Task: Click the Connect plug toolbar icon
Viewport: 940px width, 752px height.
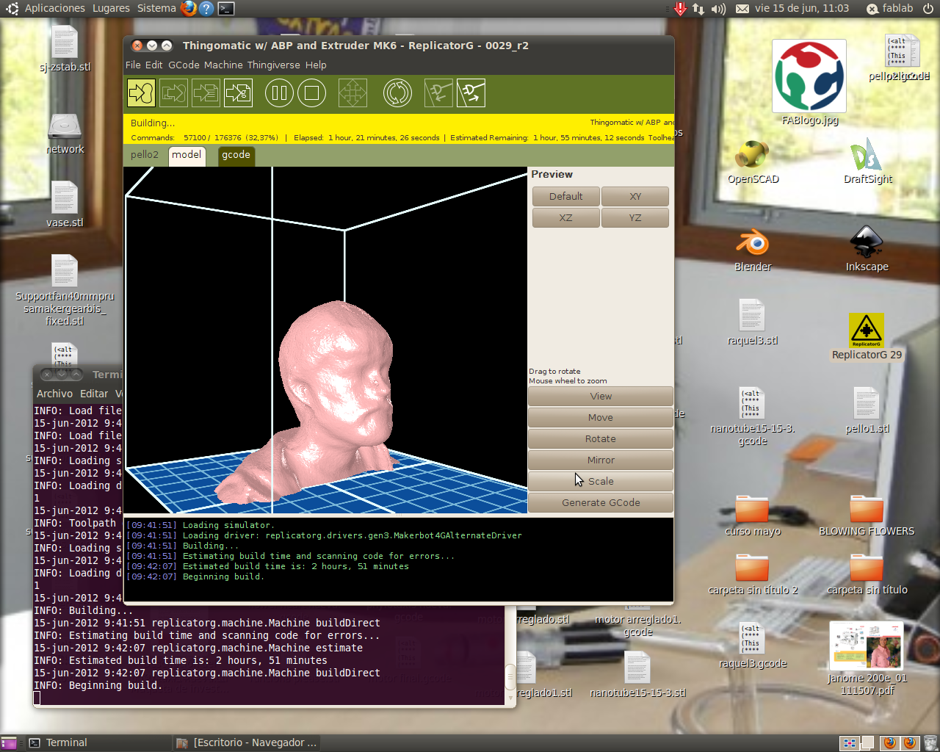Action: coord(438,93)
